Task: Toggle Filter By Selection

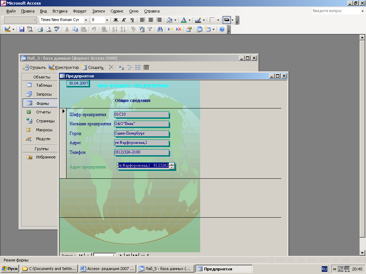Action: (133, 29)
